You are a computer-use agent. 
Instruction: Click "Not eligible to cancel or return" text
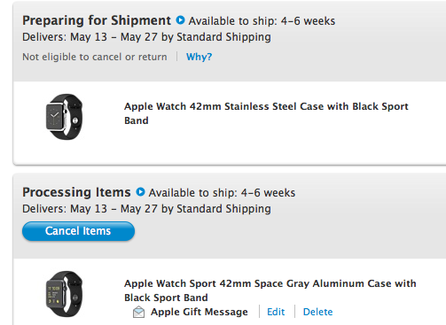click(x=95, y=57)
